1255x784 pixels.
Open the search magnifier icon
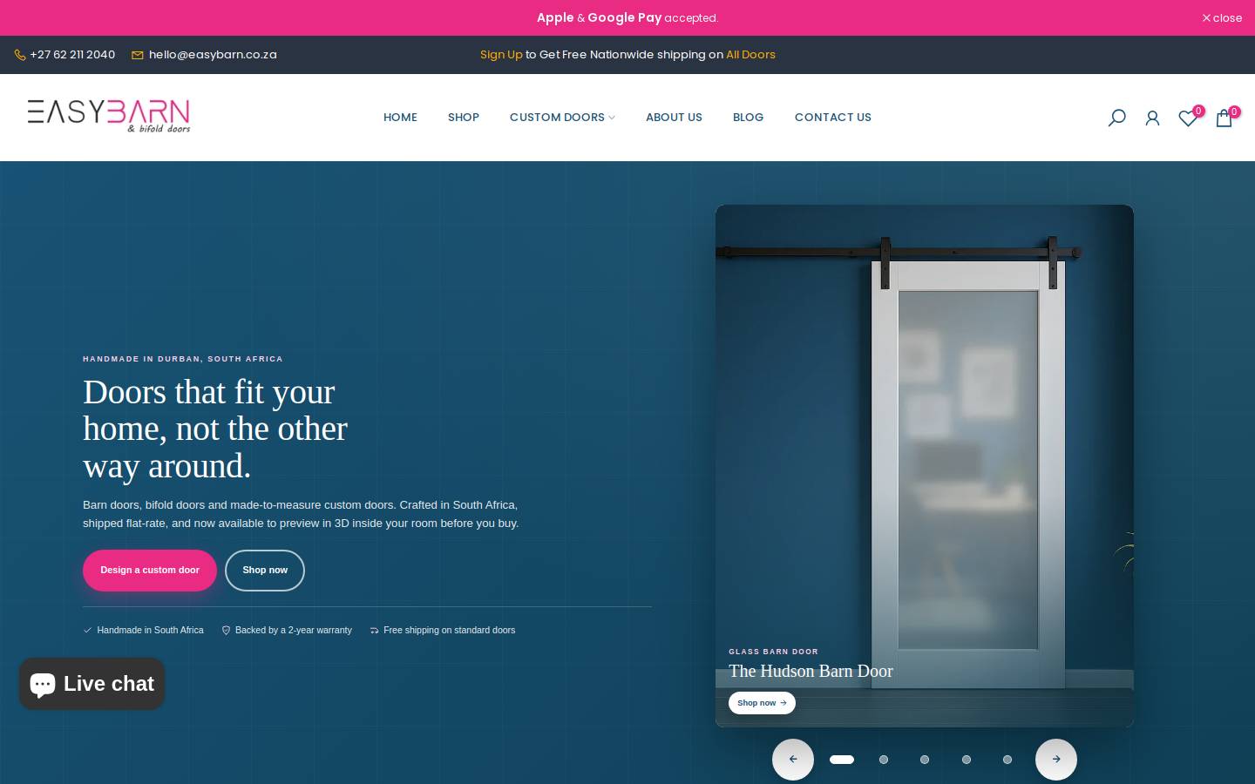1116,118
